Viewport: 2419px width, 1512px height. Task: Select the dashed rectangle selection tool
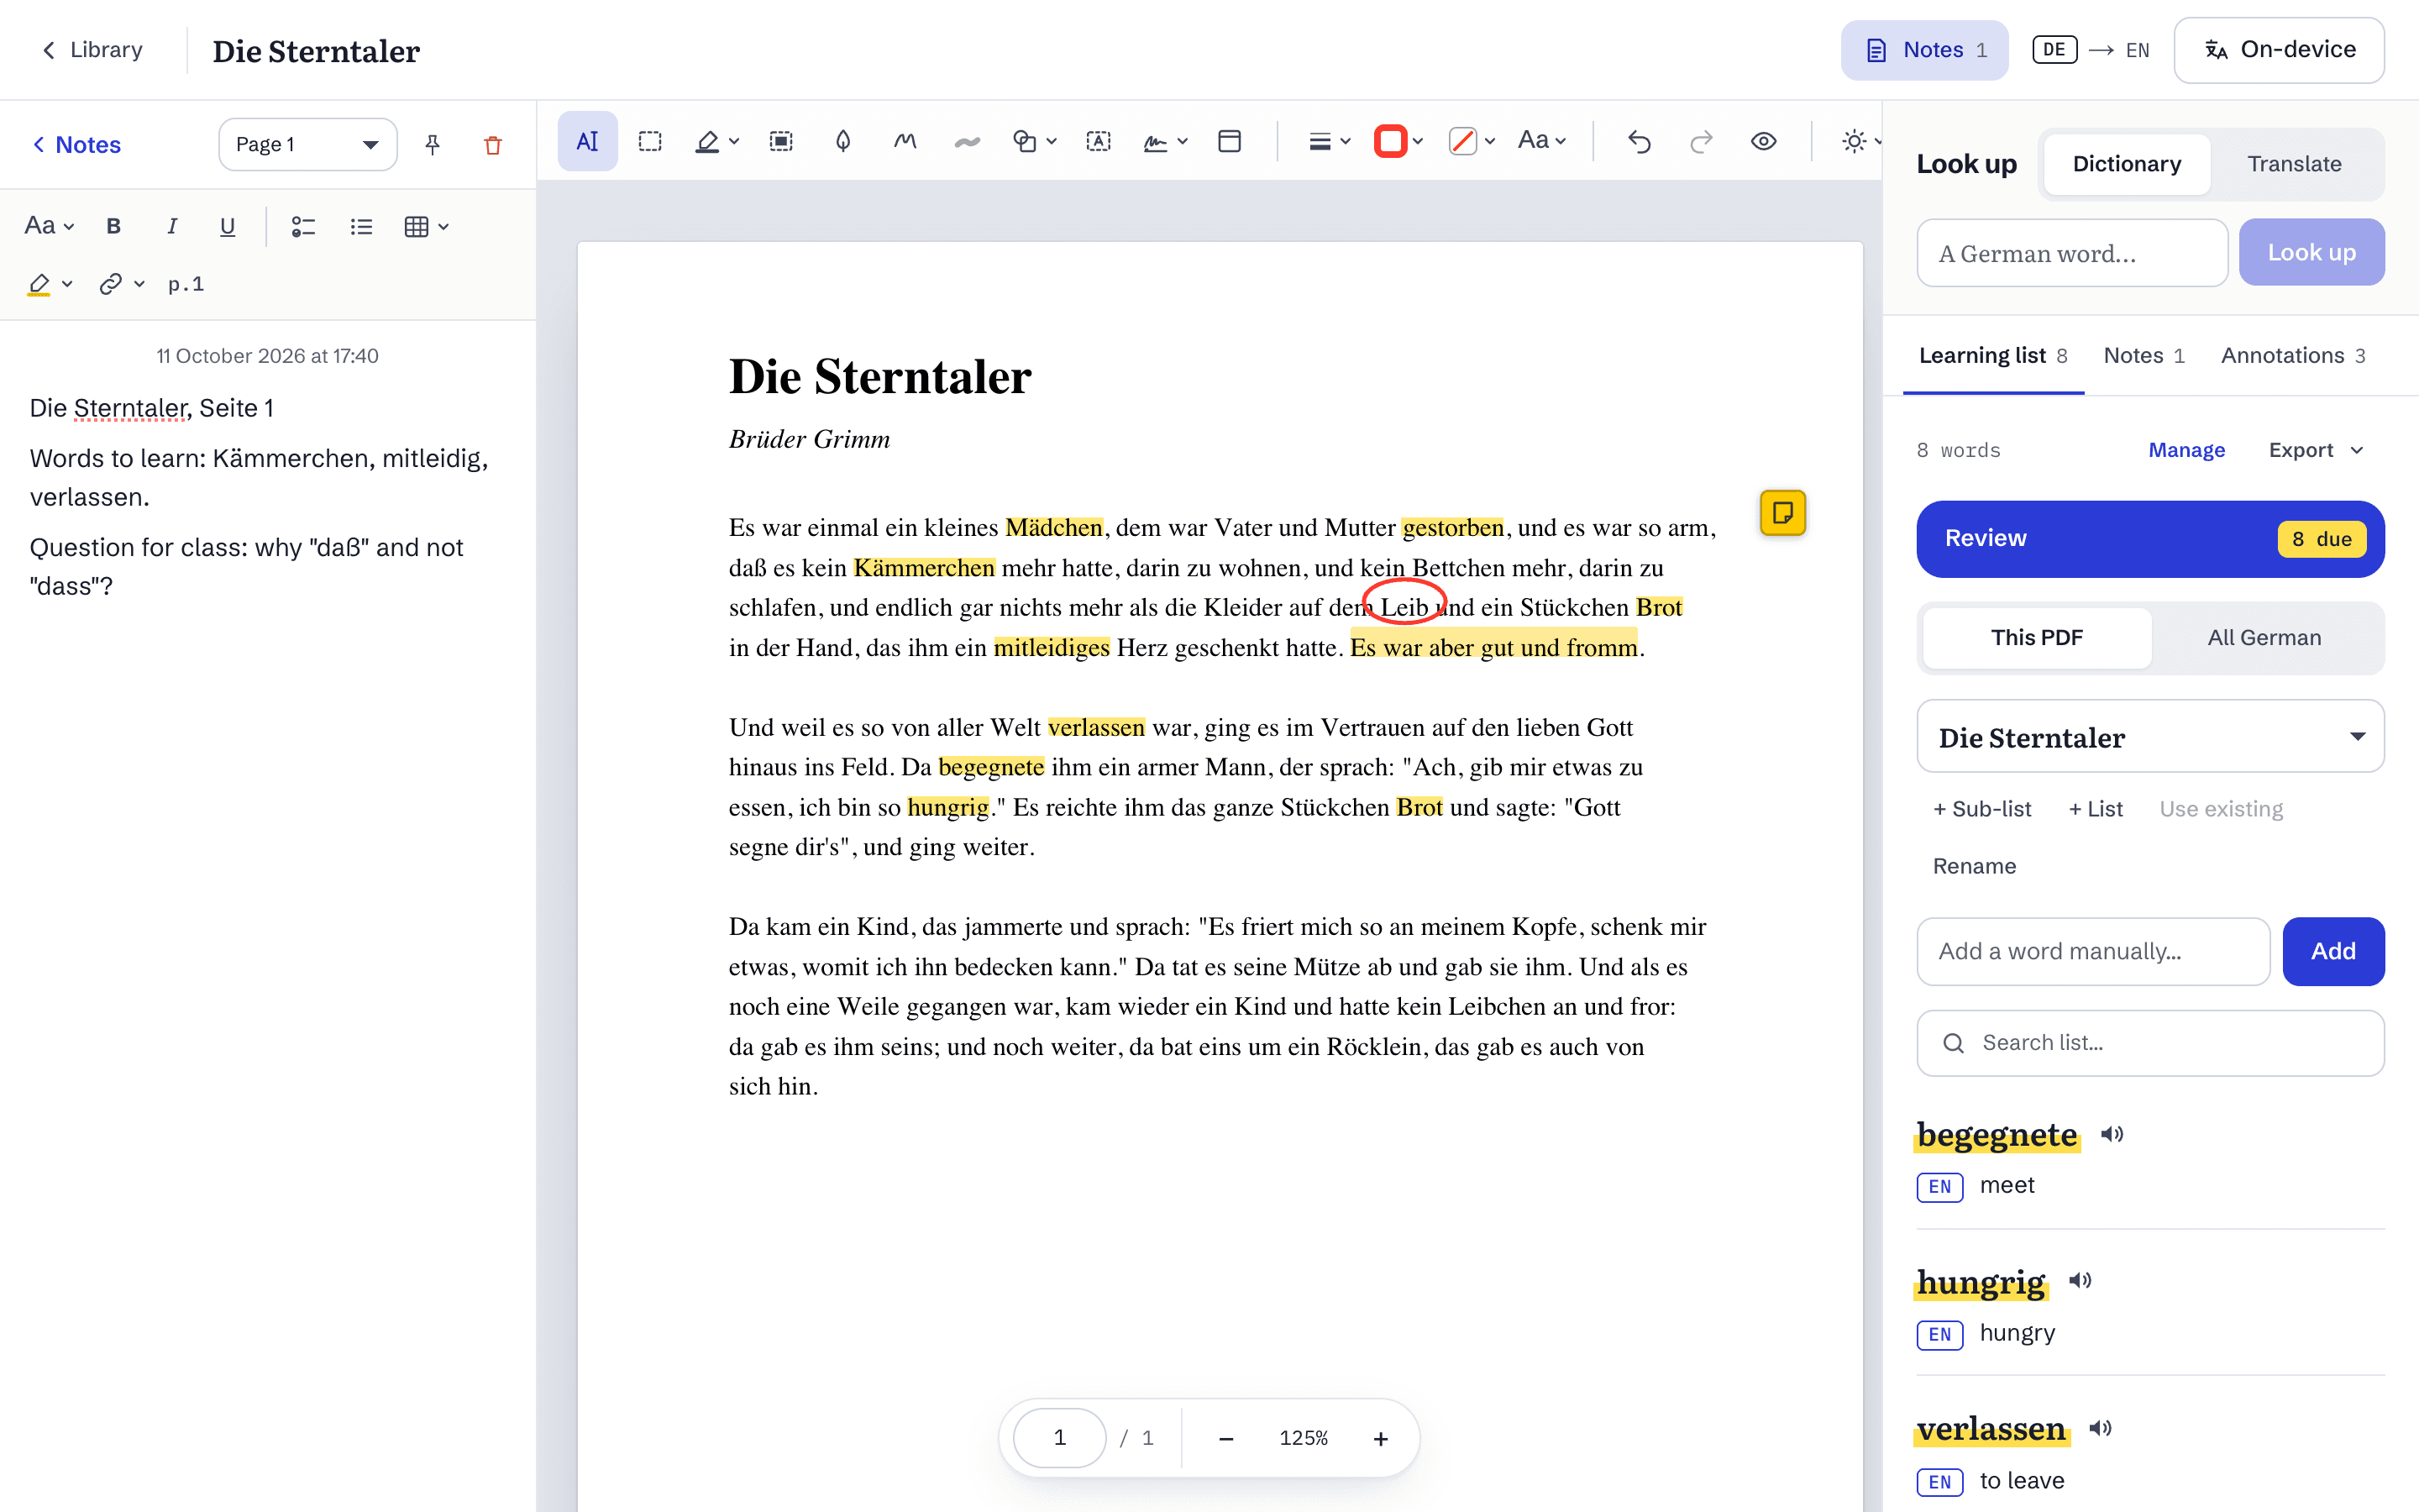650,141
